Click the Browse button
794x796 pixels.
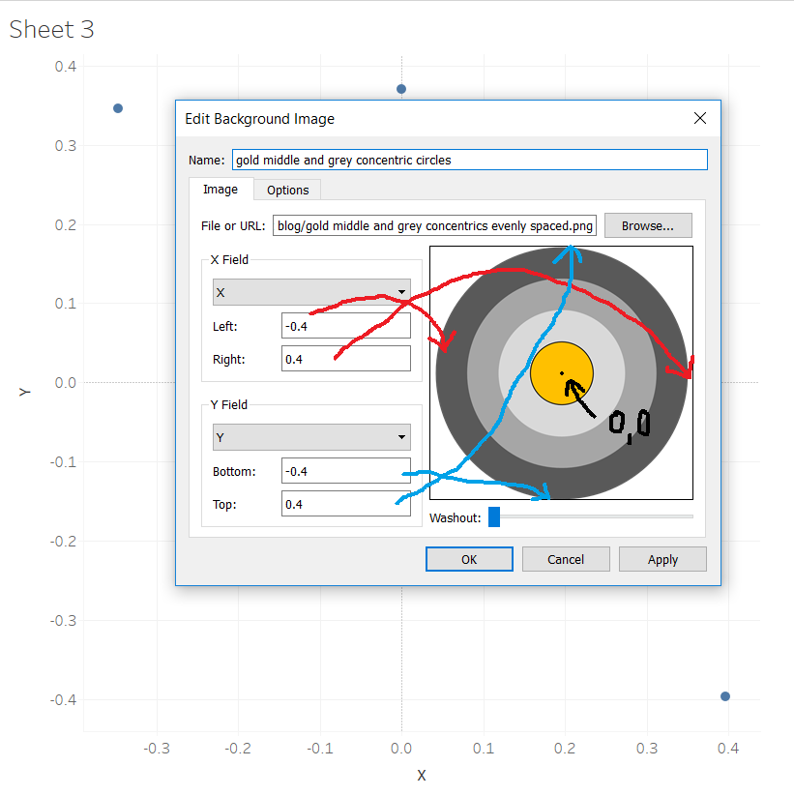648,224
